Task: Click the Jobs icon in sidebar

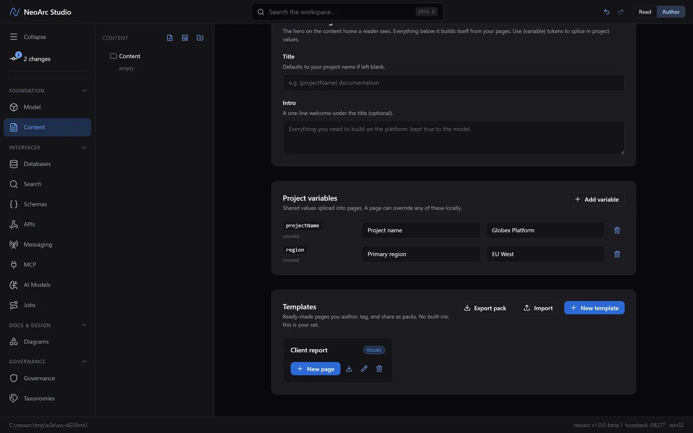Action: click(x=14, y=305)
